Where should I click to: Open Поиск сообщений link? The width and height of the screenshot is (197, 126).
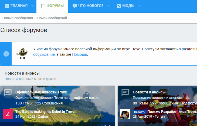[x=52, y=18]
